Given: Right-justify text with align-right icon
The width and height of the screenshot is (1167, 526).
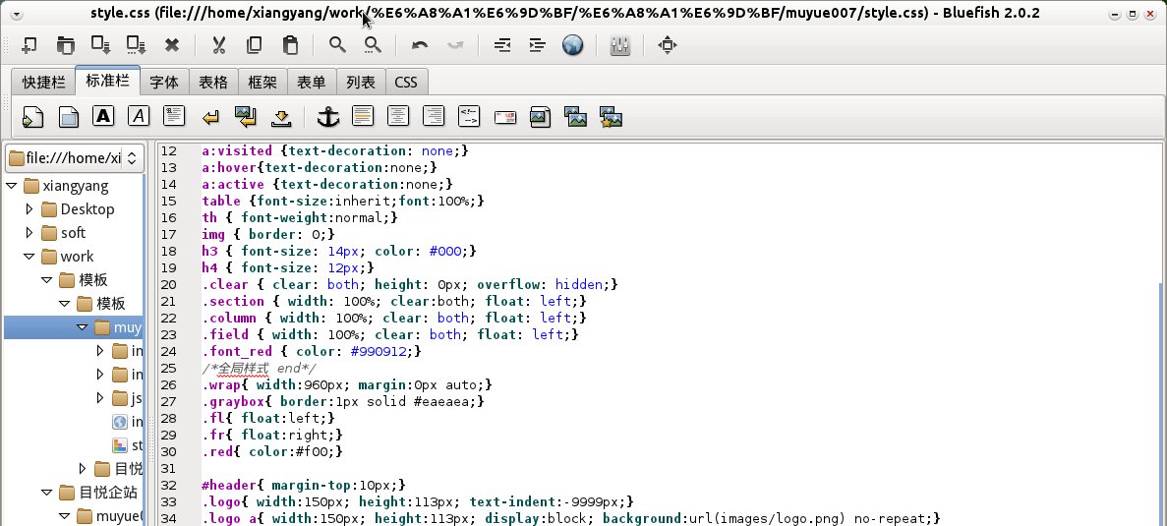Looking at the screenshot, I should [x=434, y=116].
